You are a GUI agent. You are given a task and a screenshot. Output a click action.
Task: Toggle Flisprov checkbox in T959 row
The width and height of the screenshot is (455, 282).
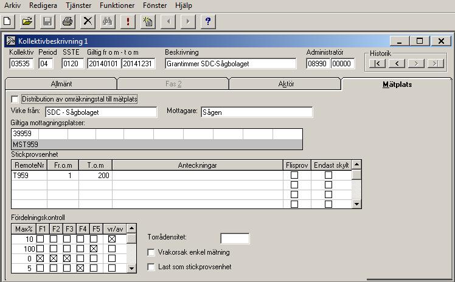[294, 175]
